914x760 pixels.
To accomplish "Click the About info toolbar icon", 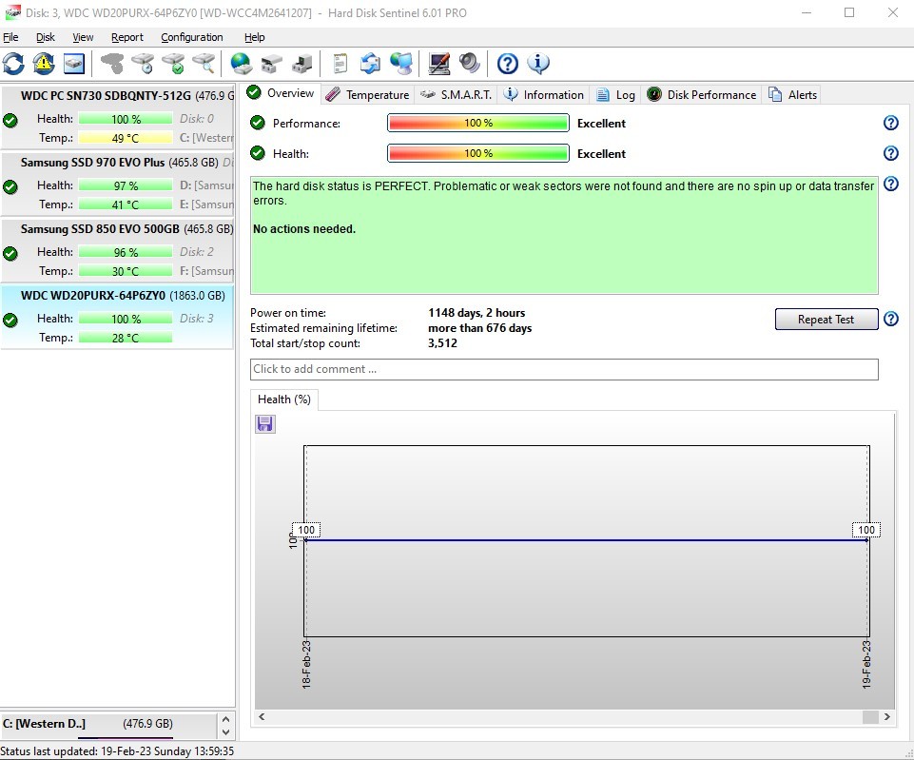I will (538, 64).
